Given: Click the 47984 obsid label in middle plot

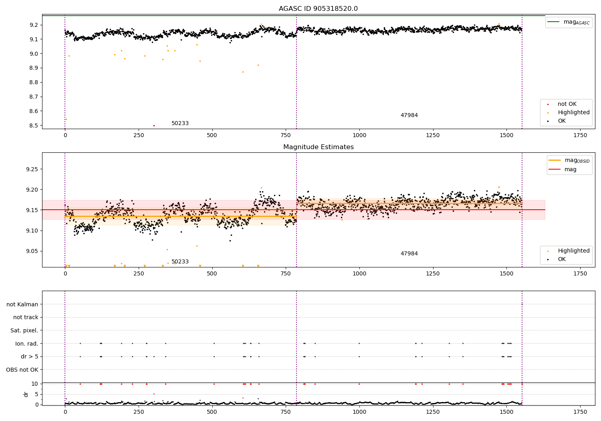Looking at the screenshot, I should pos(409,254).
